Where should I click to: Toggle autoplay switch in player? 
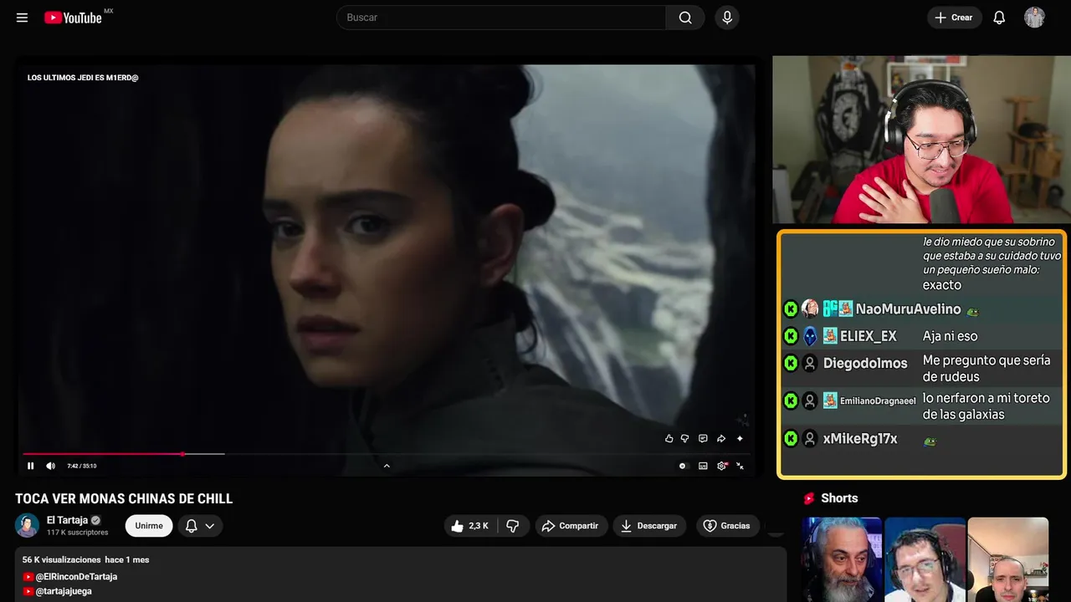click(683, 466)
